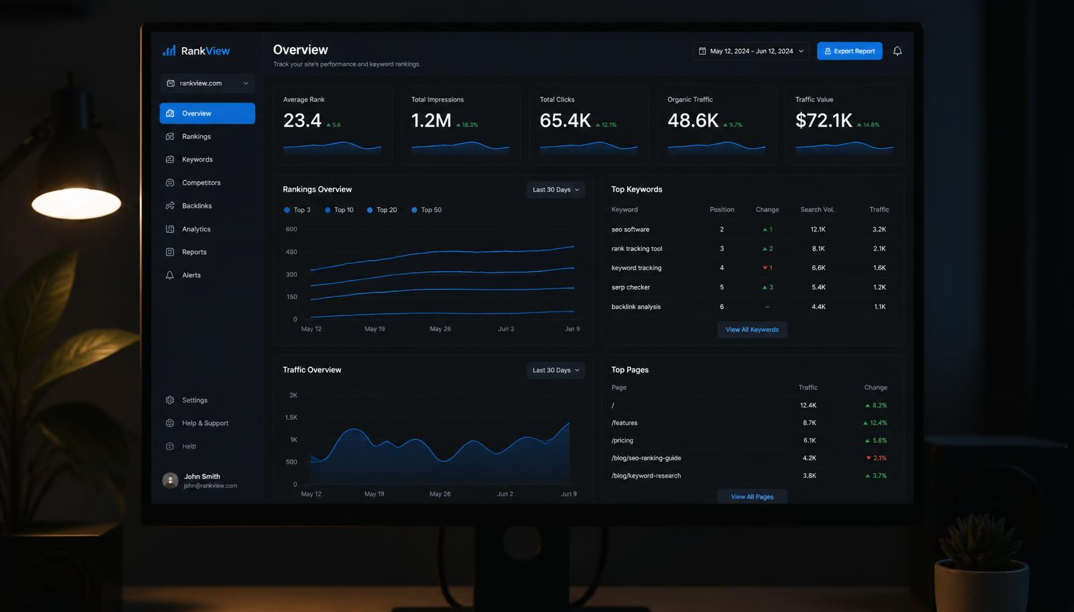The width and height of the screenshot is (1074, 612).
Task: Click the Search Vol. column header
Action: pos(817,209)
